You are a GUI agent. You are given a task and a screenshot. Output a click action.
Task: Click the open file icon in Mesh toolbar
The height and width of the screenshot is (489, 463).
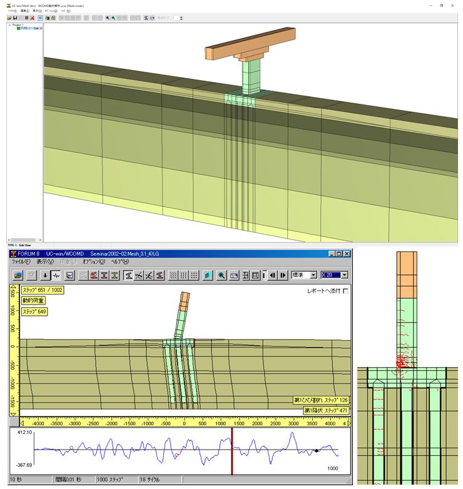point(9,18)
